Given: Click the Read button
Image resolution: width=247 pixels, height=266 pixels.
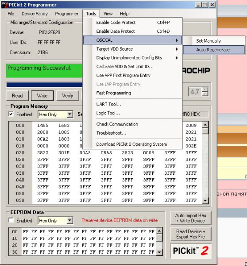Looking at the screenshot, I should click(17, 96).
